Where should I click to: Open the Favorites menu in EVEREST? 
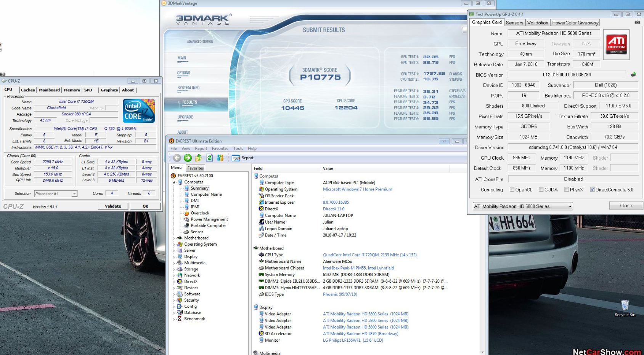coord(220,149)
